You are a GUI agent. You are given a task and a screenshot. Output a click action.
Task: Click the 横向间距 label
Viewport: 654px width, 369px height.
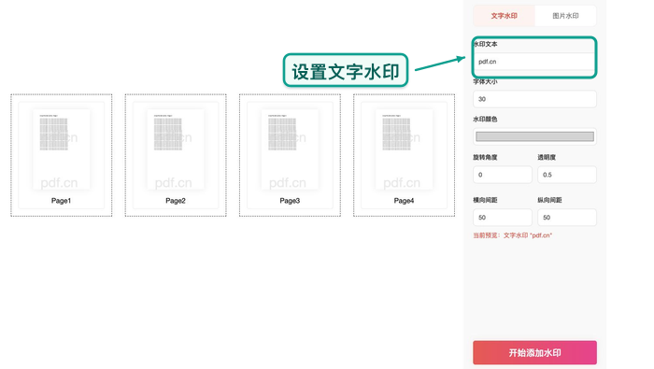click(485, 200)
